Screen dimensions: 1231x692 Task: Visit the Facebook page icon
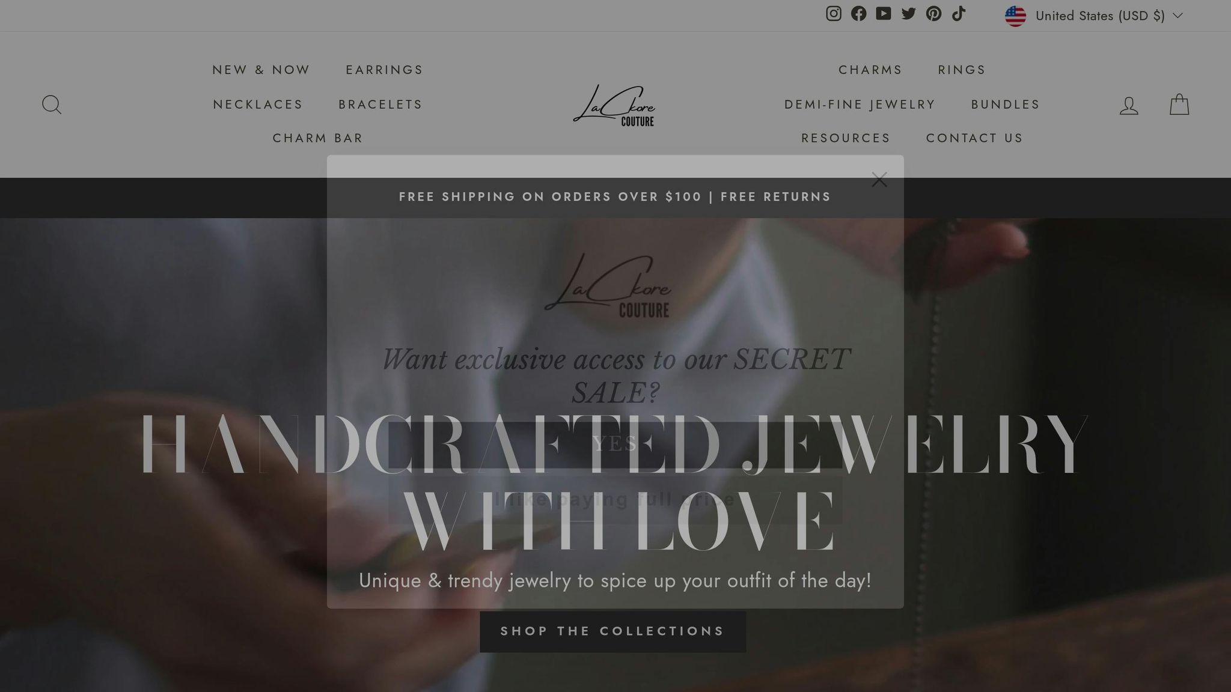[858, 14]
